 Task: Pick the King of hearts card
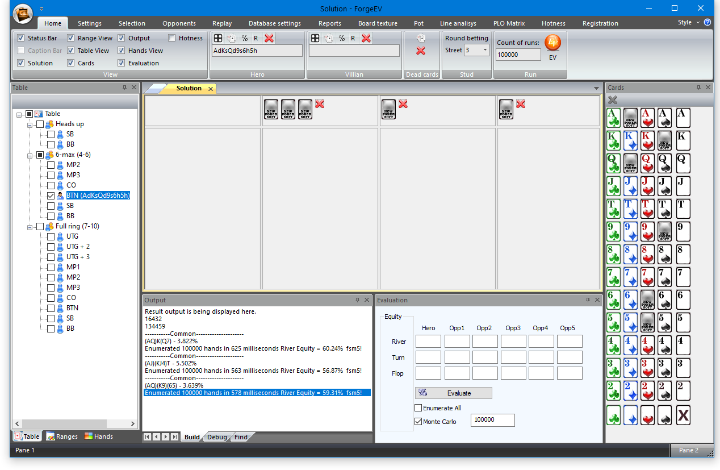(647, 140)
